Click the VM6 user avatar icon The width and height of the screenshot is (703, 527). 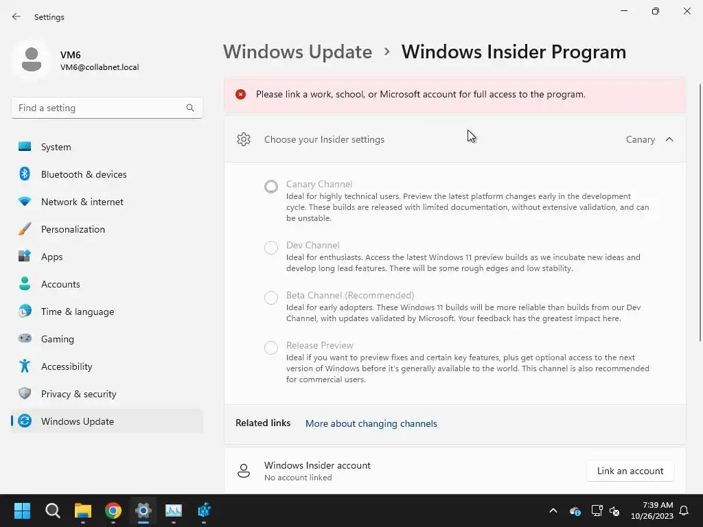pyautogui.click(x=32, y=60)
